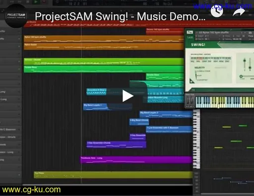Open the video title ProjectSAM Swing! link
Viewport: 254px width, 196px height.
coord(120,16)
